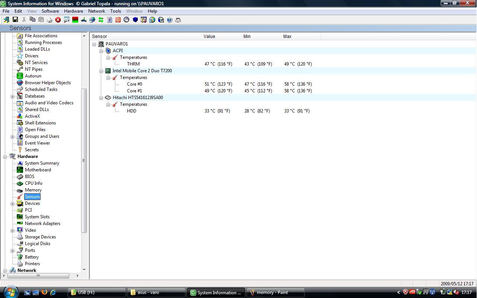Screen dimensions: 477x298
Task: Expand the Databases tree node
Action: [x=12, y=96]
